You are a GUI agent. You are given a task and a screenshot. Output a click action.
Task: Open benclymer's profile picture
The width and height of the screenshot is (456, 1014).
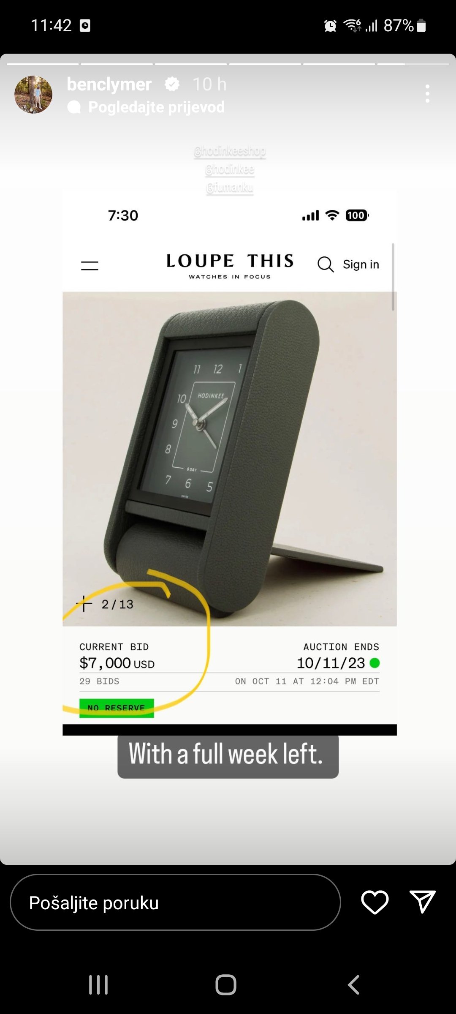point(33,95)
